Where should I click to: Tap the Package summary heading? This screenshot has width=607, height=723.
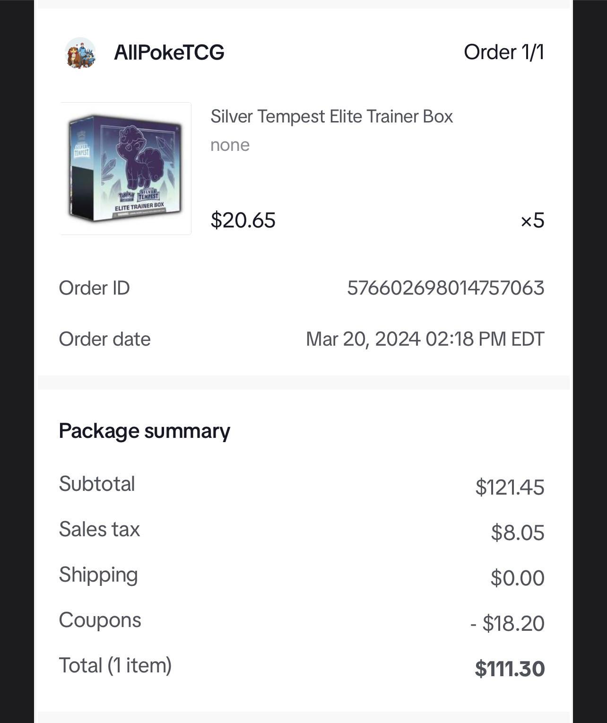[x=144, y=431]
